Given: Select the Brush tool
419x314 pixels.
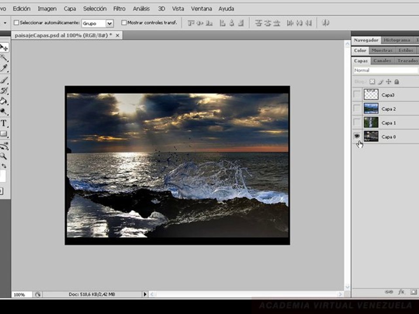Looking at the screenshot, I should click(x=3, y=80).
